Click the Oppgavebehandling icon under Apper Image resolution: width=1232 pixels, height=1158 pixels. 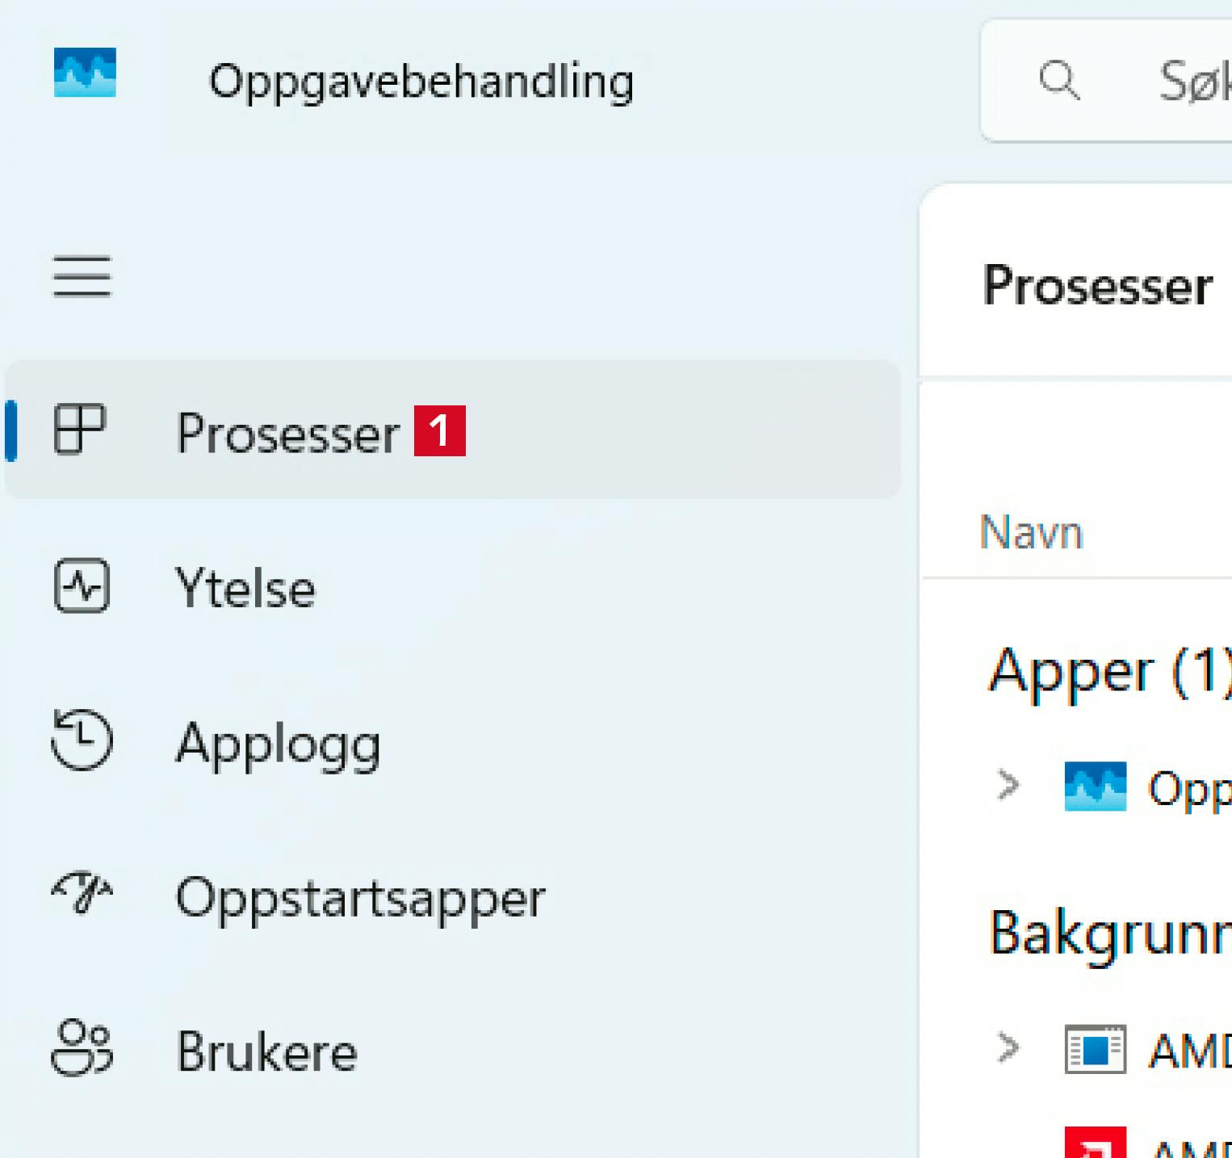point(1095,786)
